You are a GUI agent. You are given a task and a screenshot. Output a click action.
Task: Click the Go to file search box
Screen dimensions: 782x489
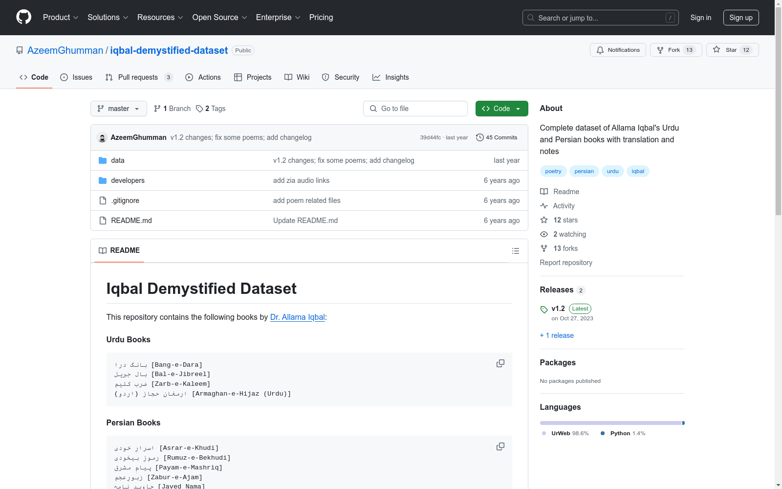[415, 109]
